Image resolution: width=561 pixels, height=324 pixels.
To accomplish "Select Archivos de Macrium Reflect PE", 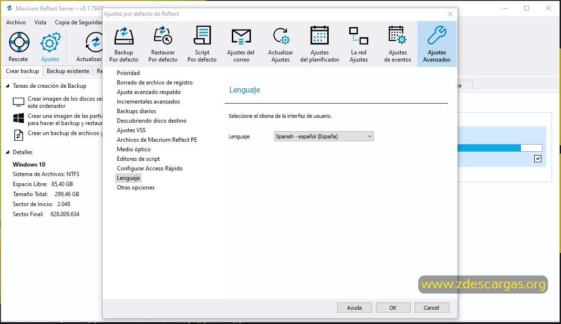I will pos(156,140).
